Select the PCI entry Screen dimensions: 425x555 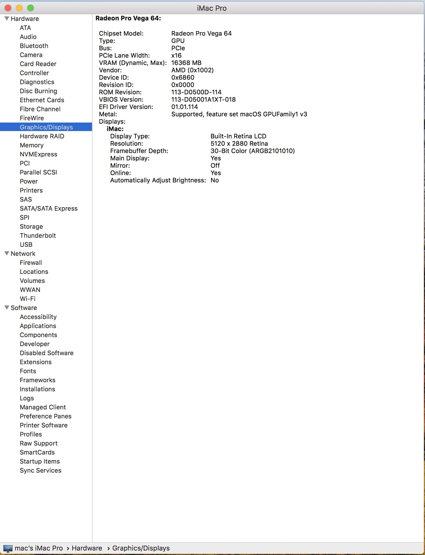pyautogui.click(x=25, y=163)
